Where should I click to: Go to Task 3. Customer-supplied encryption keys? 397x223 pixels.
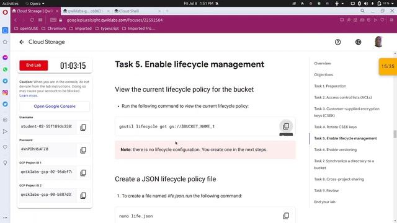click(x=347, y=112)
